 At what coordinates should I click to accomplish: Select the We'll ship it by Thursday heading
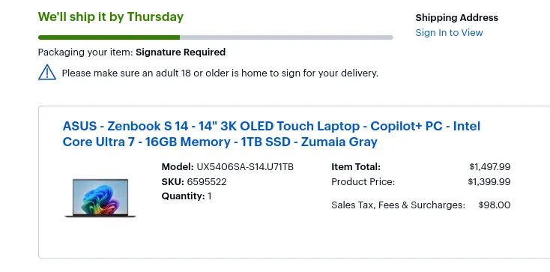click(x=111, y=16)
